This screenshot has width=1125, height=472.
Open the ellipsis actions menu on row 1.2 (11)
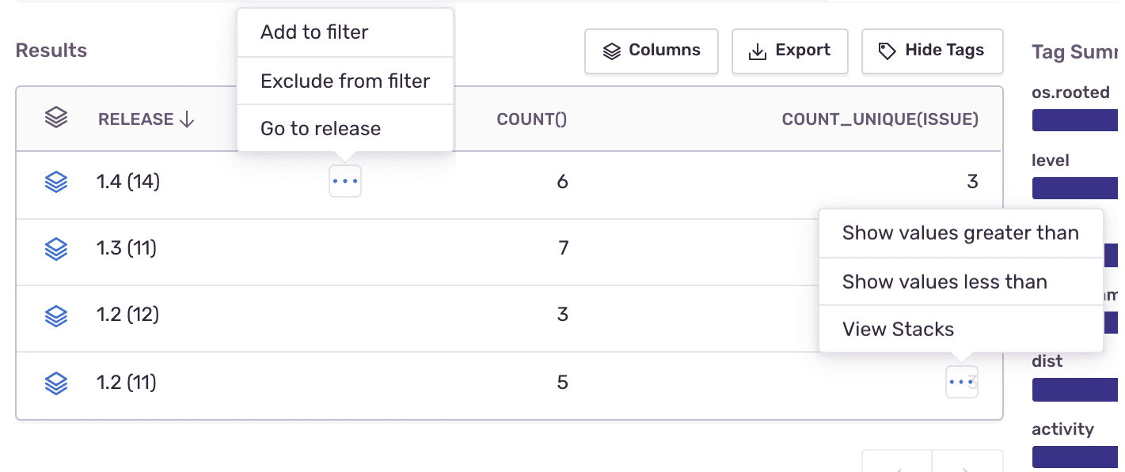[961, 382]
